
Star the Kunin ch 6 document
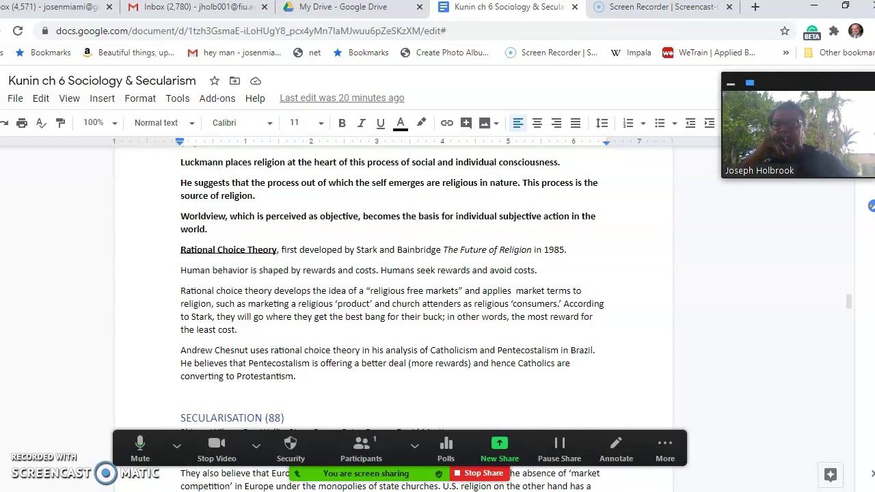214,81
